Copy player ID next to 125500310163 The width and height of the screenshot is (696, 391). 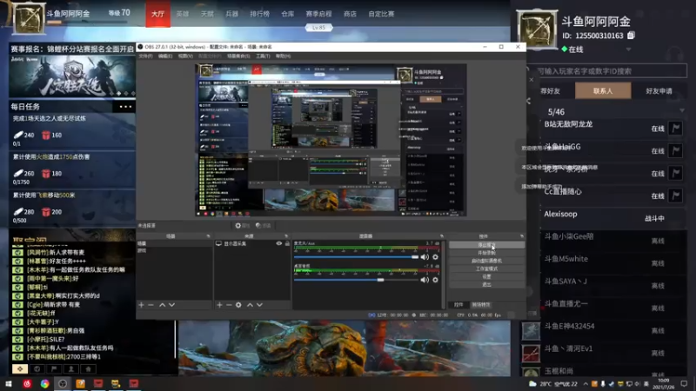pos(632,36)
